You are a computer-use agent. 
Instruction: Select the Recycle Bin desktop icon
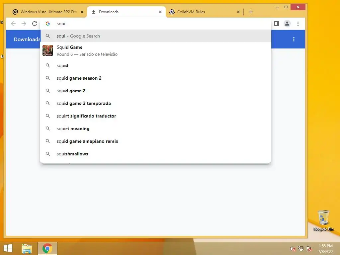tap(323, 220)
